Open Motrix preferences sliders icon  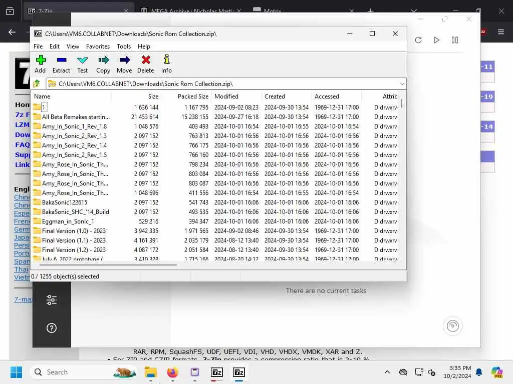click(x=52, y=300)
